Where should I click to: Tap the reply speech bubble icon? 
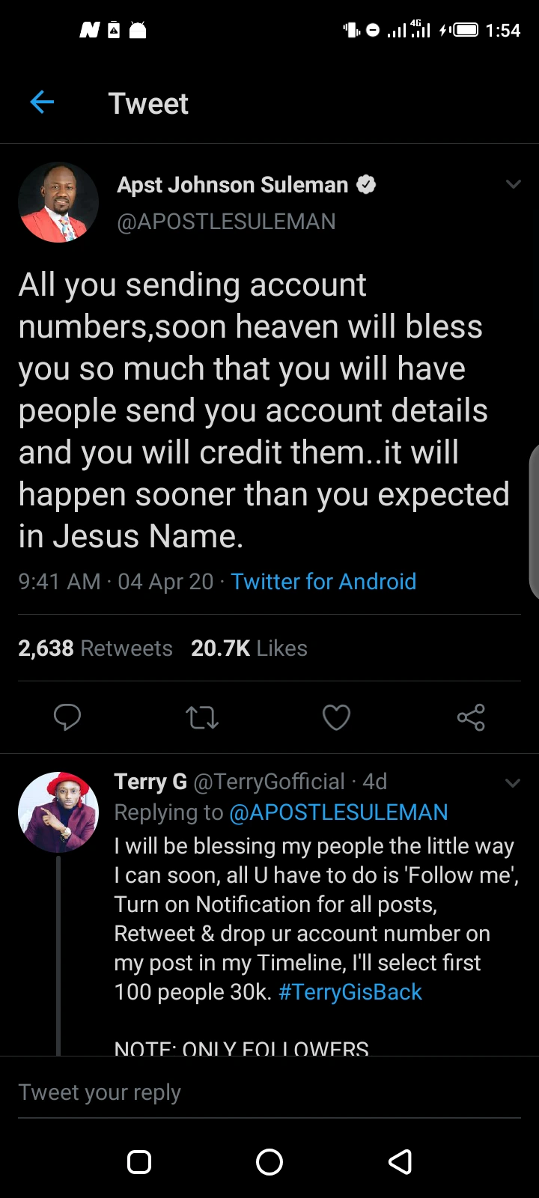(67, 717)
